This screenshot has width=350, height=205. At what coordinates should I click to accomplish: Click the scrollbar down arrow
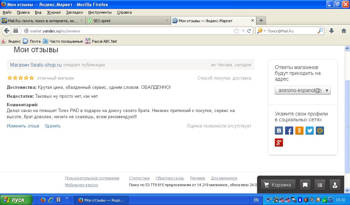pos(347,190)
